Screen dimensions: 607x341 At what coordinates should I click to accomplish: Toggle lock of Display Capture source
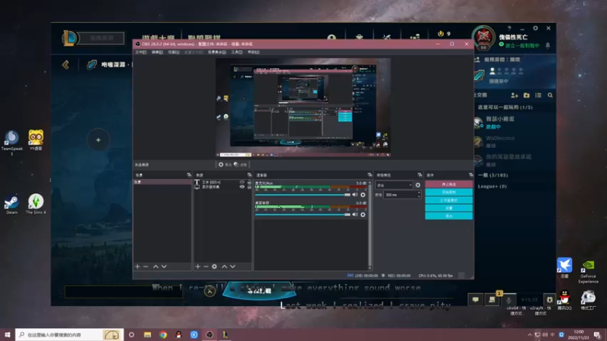tap(250, 186)
